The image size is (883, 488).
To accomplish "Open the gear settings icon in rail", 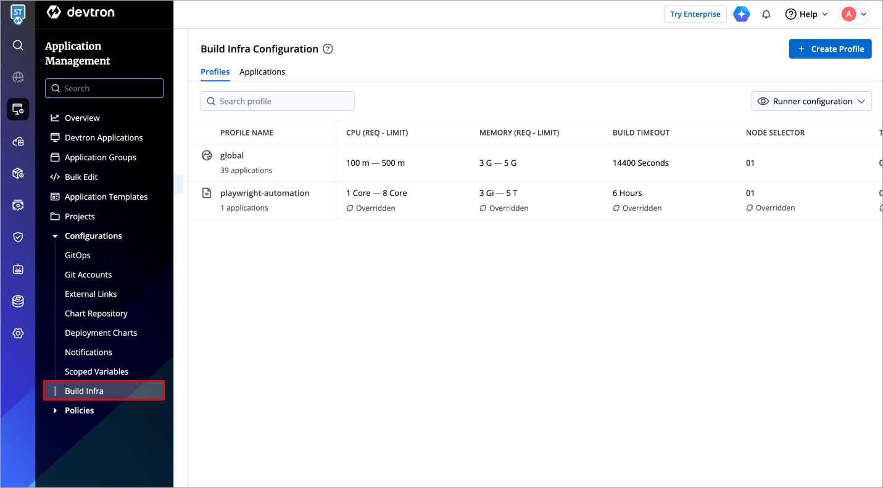I will [18, 333].
